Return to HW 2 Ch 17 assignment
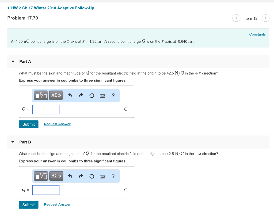Screen dimensions: 274x217 [51, 8]
